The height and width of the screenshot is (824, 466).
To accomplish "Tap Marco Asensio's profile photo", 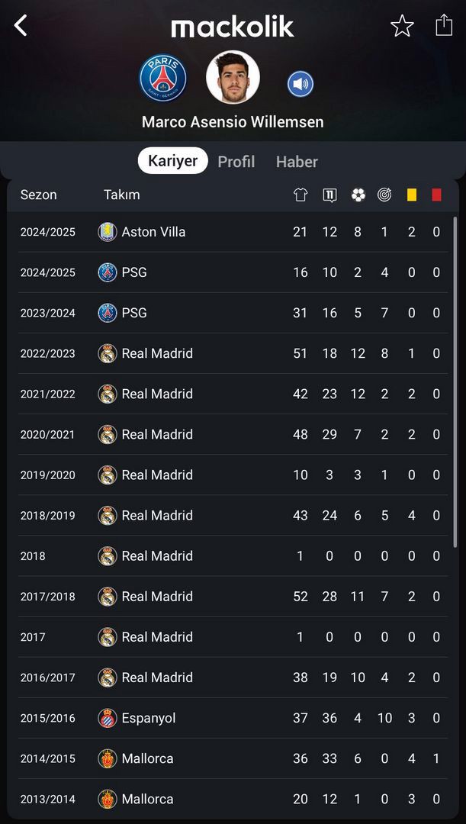I will 233,77.
